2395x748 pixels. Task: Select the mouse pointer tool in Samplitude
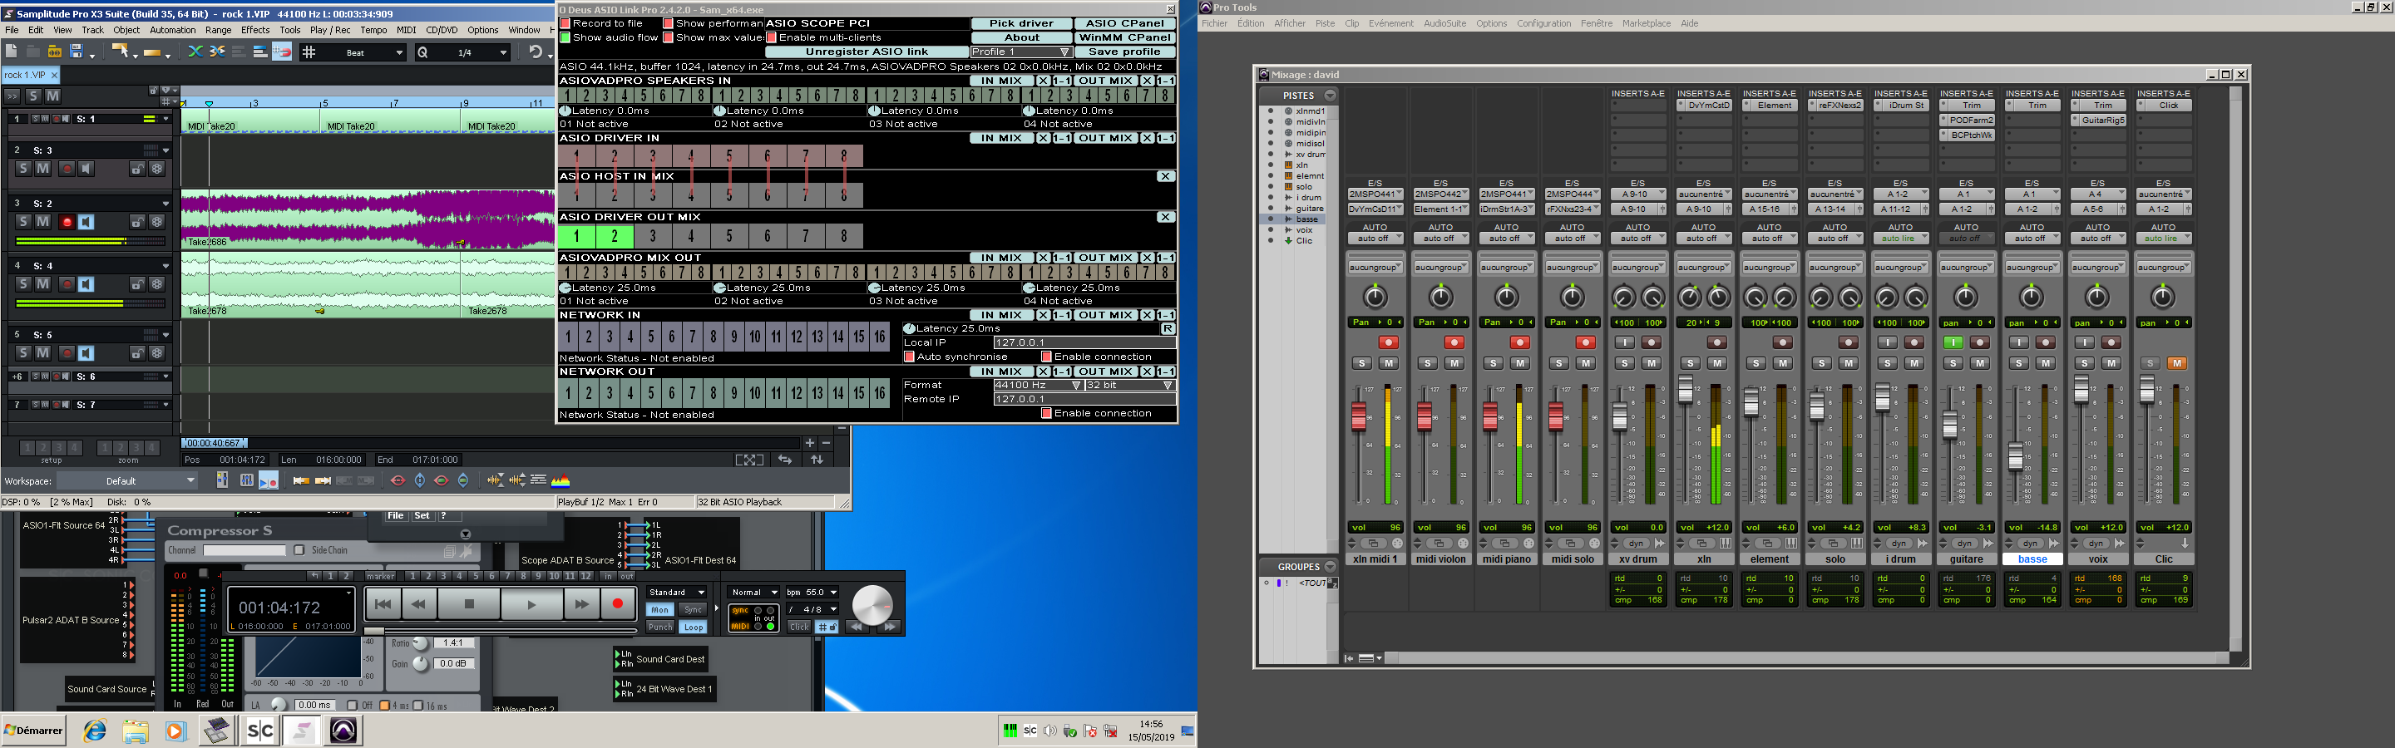[121, 52]
